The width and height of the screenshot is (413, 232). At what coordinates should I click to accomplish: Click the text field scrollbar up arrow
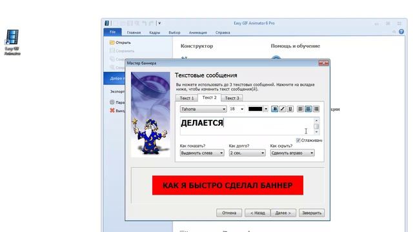[316, 121]
